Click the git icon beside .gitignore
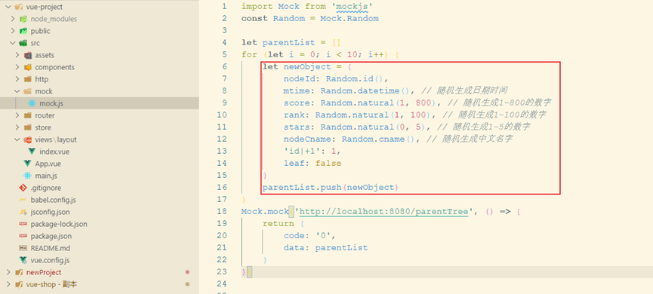This screenshot has height=294, width=653. [x=23, y=188]
